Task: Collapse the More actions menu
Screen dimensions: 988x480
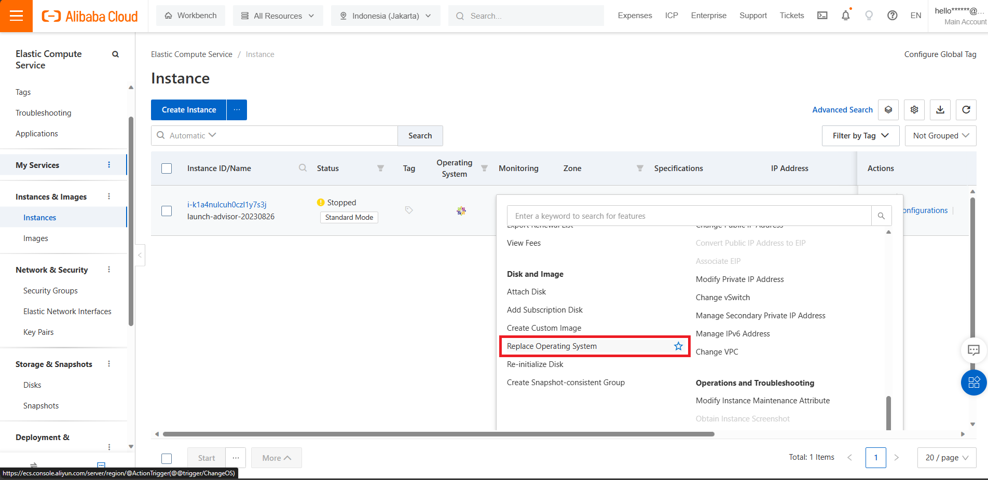Action: pyautogui.click(x=277, y=458)
